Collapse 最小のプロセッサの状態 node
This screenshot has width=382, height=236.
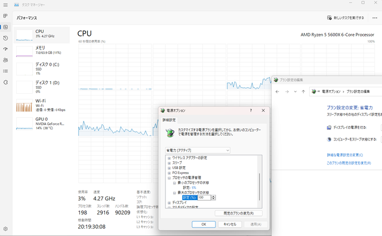[174, 183]
